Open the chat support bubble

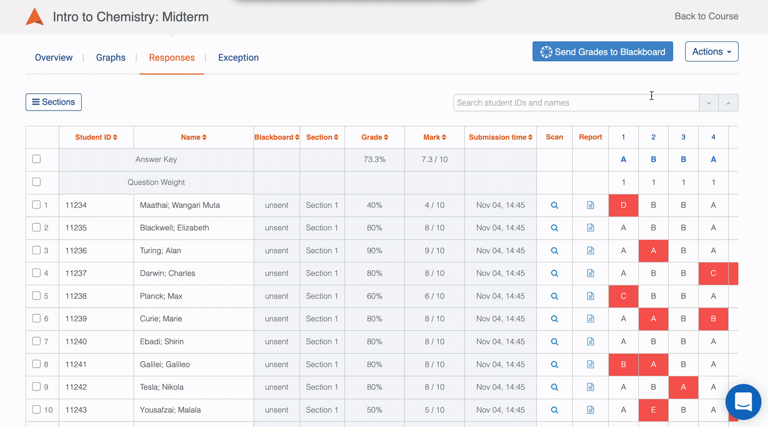click(x=743, y=402)
